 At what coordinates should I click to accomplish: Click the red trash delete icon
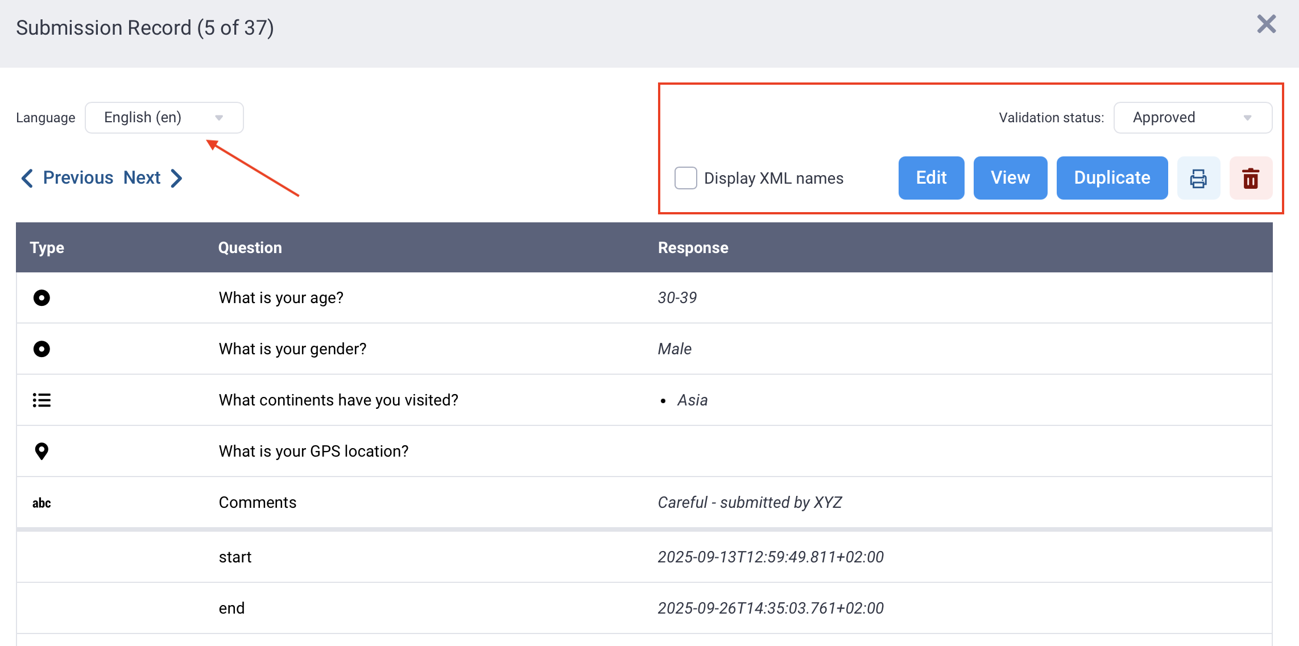pos(1250,179)
